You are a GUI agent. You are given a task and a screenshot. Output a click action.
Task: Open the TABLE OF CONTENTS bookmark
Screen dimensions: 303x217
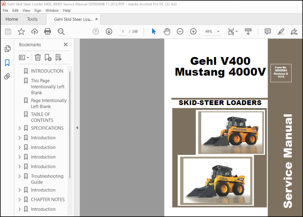pos(42,117)
